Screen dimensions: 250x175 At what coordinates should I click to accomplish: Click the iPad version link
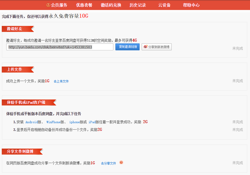click(x=92, y=122)
